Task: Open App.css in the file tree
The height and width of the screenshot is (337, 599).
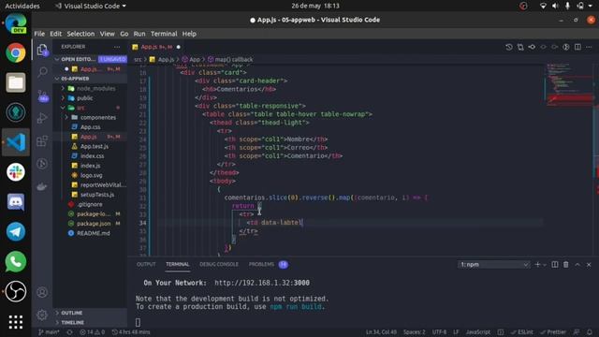Action: (91, 127)
